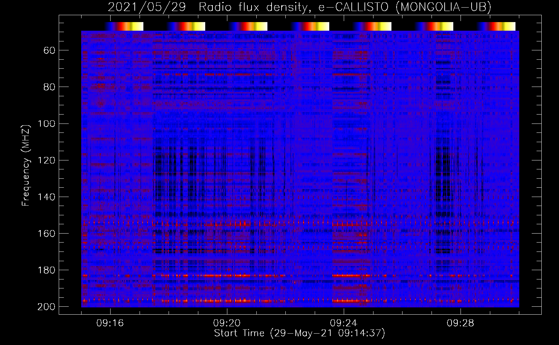Click the 09:24 time tick label

tap(344, 323)
